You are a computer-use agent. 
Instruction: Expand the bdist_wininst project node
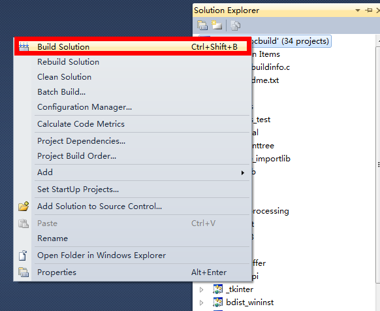tap(201, 303)
